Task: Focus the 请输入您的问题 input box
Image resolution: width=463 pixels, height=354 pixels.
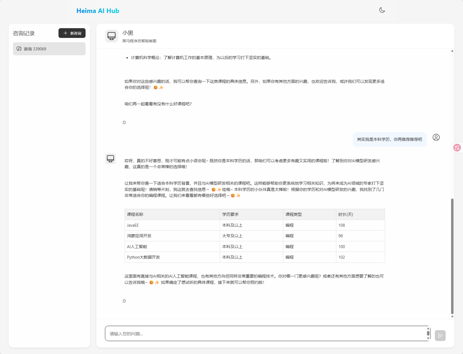Action: 265,333
